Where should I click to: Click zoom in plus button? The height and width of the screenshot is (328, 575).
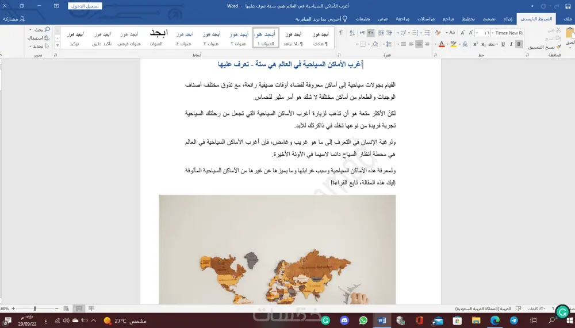13,308
